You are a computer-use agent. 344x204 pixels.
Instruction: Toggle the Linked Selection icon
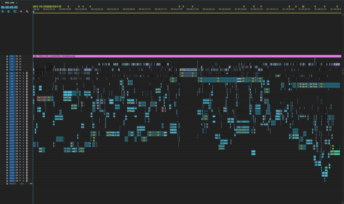pos(15,11)
